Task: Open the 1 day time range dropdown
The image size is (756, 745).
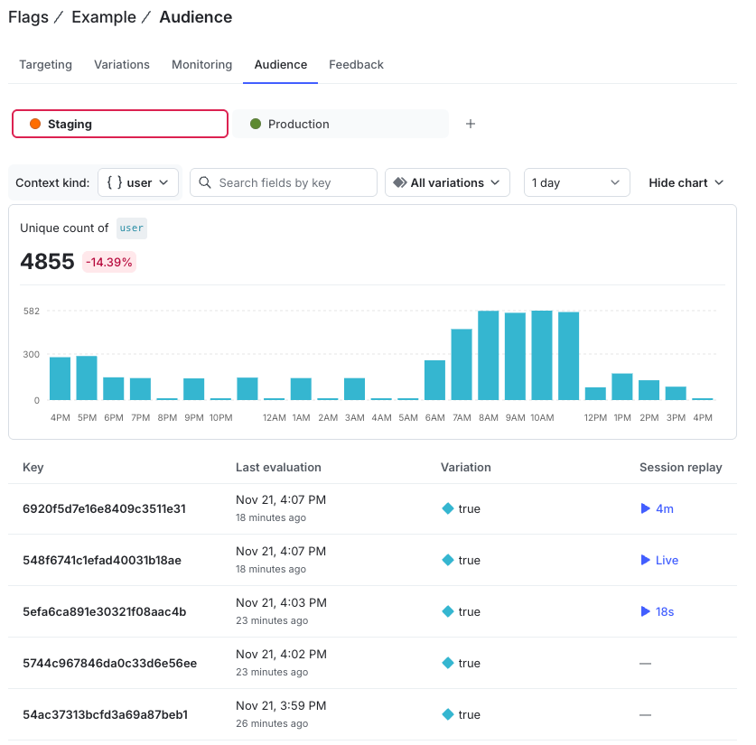Action: click(576, 182)
